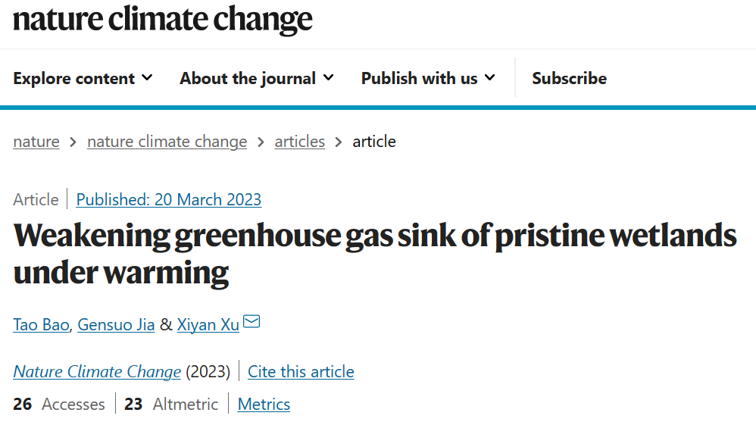Open author Tao Bao's profile link
The width and height of the screenshot is (756, 422).
coord(42,324)
